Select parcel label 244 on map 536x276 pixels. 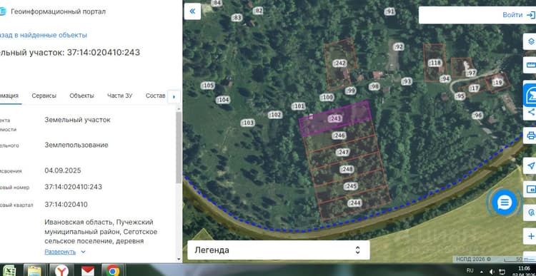click(x=355, y=203)
